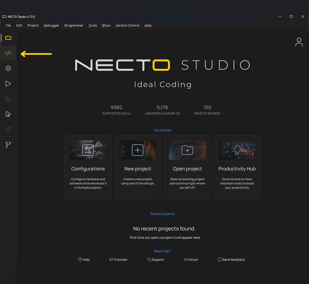Click the Need help? heading

pyautogui.click(x=162, y=251)
